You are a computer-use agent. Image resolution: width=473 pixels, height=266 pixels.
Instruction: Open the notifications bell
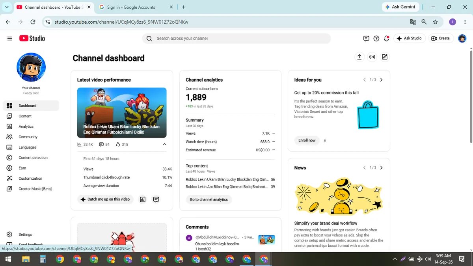point(387,38)
